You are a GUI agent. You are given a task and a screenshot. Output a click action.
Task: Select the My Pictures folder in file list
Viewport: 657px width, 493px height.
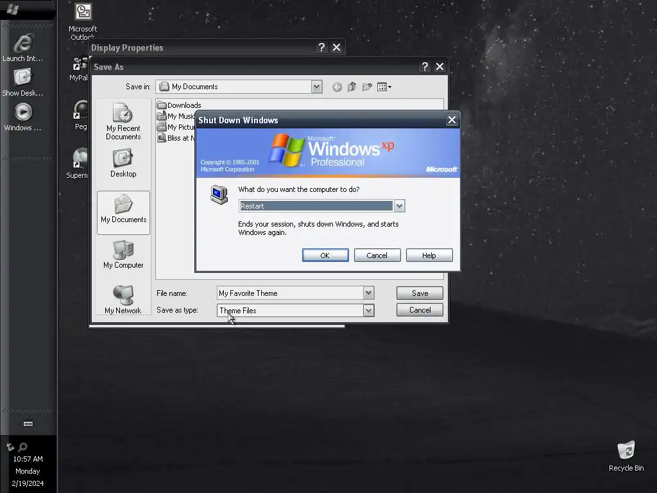click(176, 127)
